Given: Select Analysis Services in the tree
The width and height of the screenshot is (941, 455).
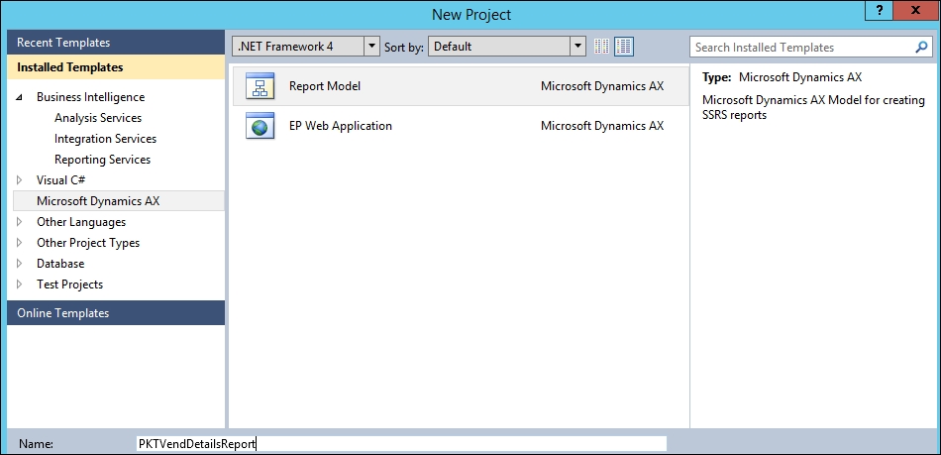Looking at the screenshot, I should coord(98,118).
